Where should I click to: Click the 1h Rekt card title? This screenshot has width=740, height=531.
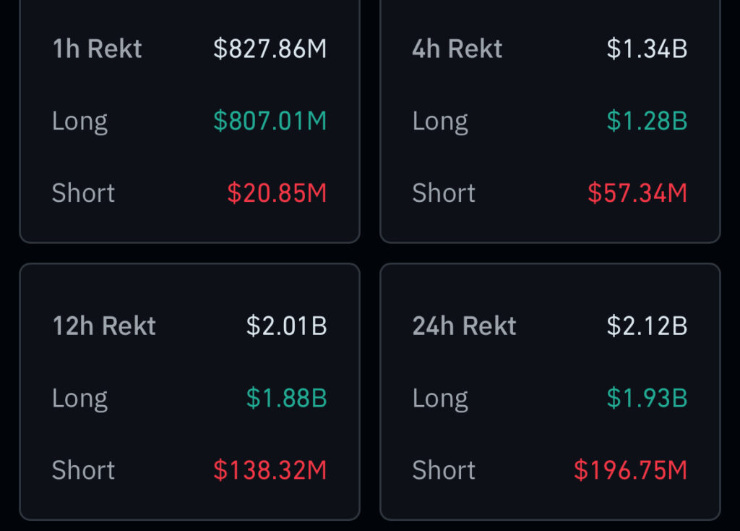(97, 48)
